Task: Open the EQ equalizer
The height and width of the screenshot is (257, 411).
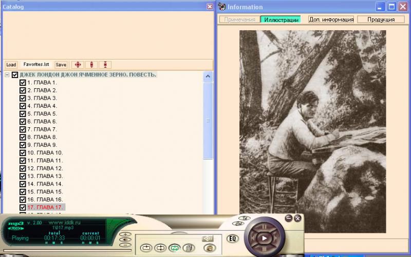Action: pos(232,239)
